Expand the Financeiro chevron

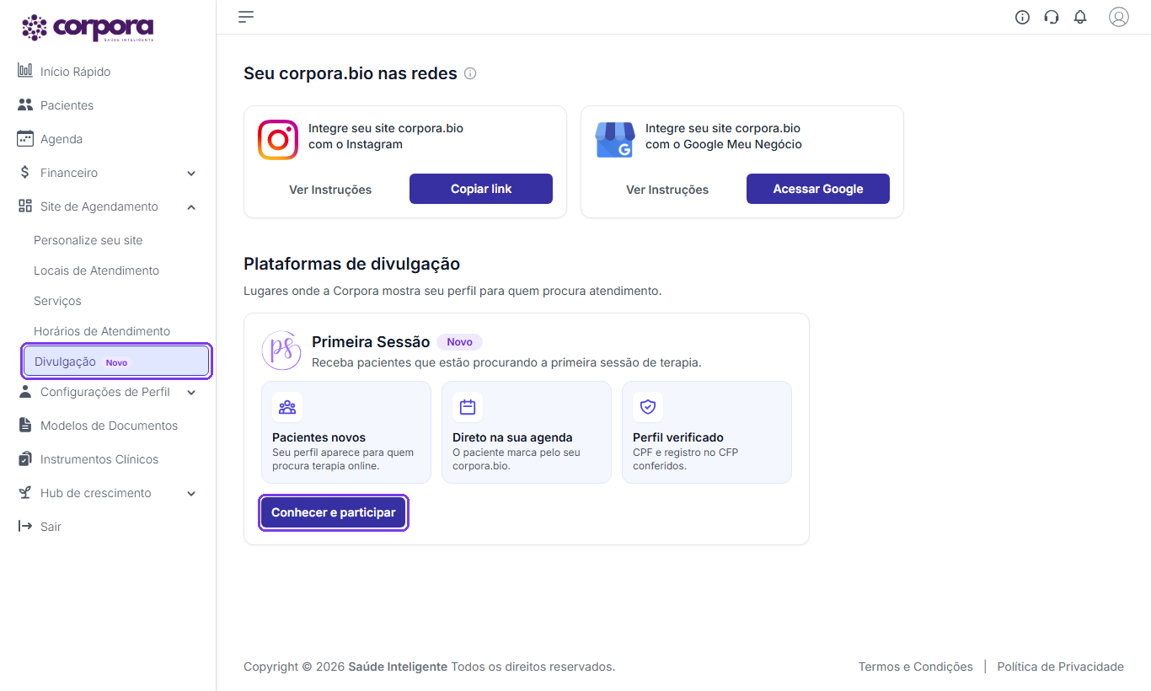191,173
